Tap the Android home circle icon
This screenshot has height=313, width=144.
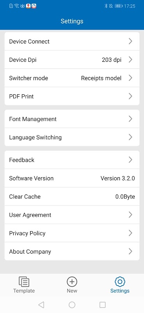(x=72, y=305)
